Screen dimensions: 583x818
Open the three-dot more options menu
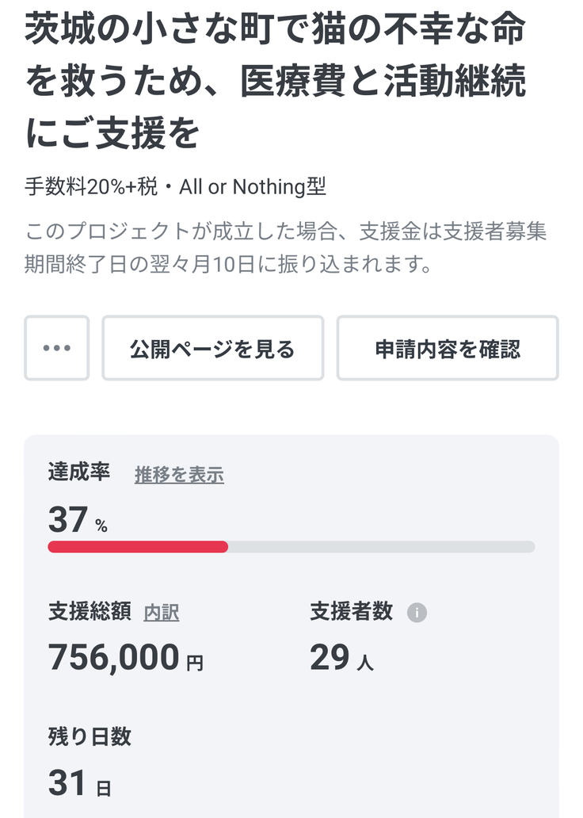pos(56,348)
